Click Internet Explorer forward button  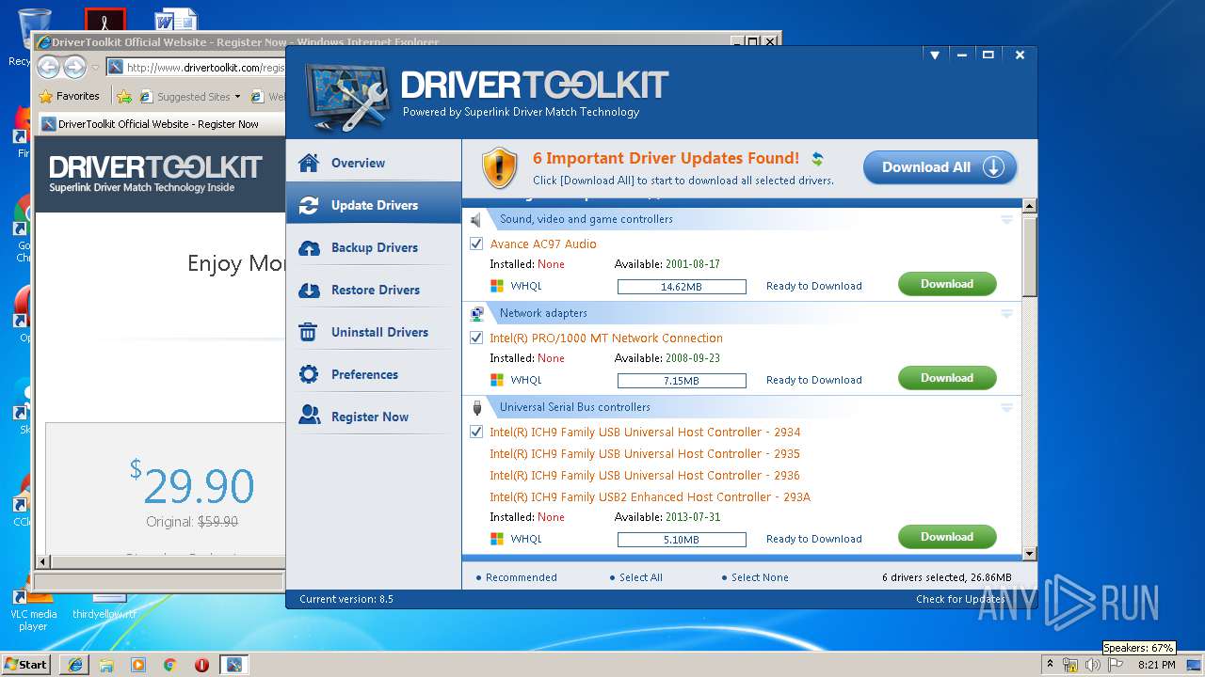coord(75,67)
